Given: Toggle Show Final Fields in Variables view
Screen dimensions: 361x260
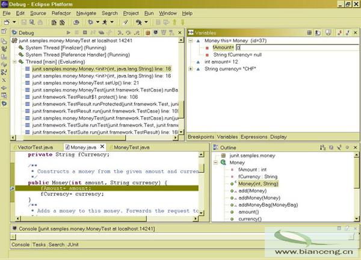Looking at the screenshot, I should click(347, 32).
